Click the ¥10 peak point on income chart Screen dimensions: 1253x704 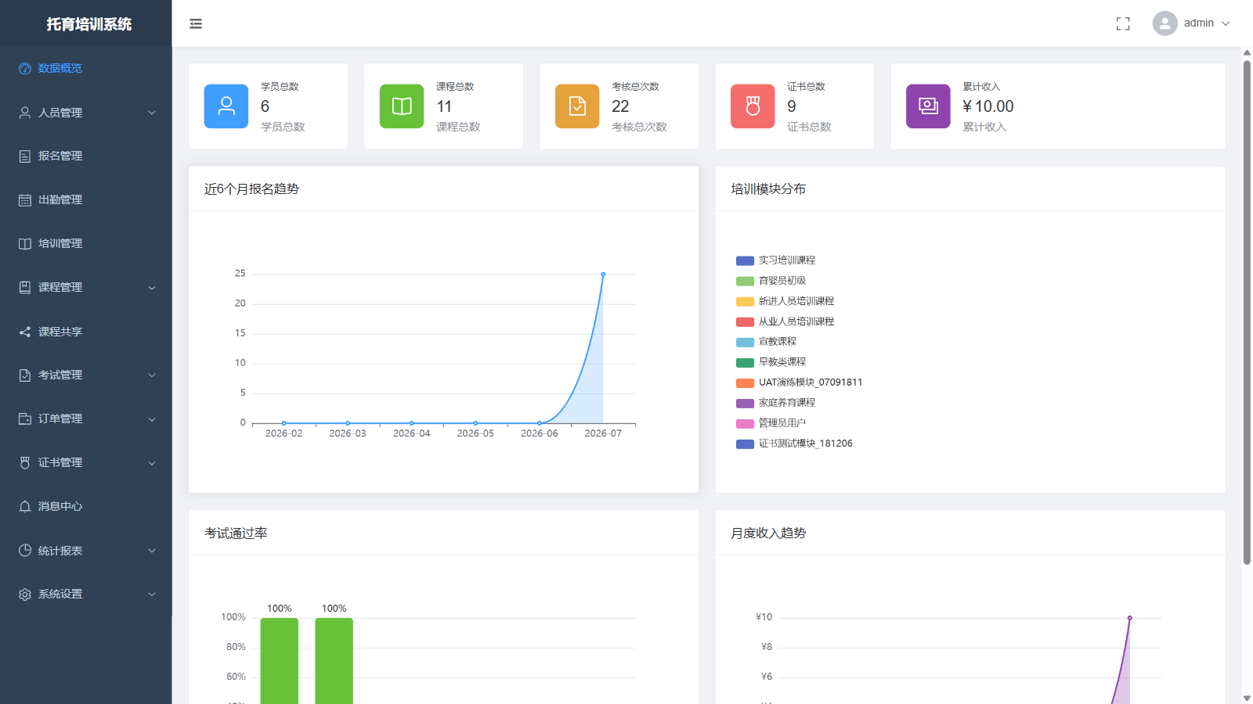(x=1129, y=618)
